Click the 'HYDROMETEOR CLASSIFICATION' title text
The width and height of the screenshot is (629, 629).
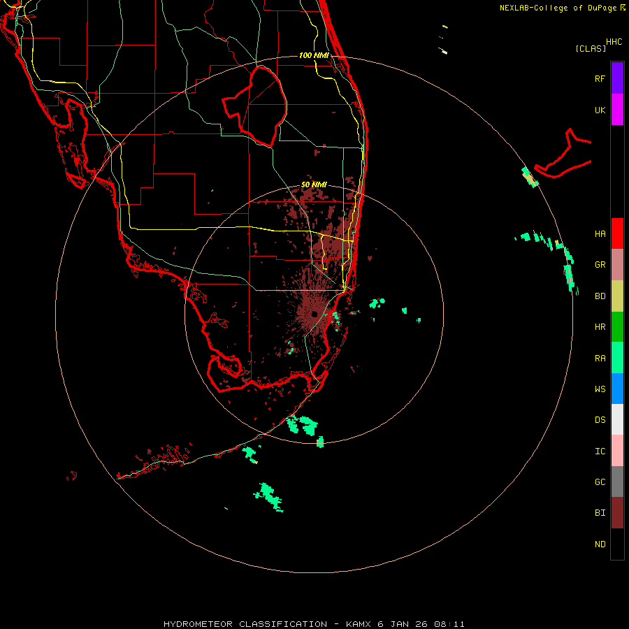click(245, 624)
